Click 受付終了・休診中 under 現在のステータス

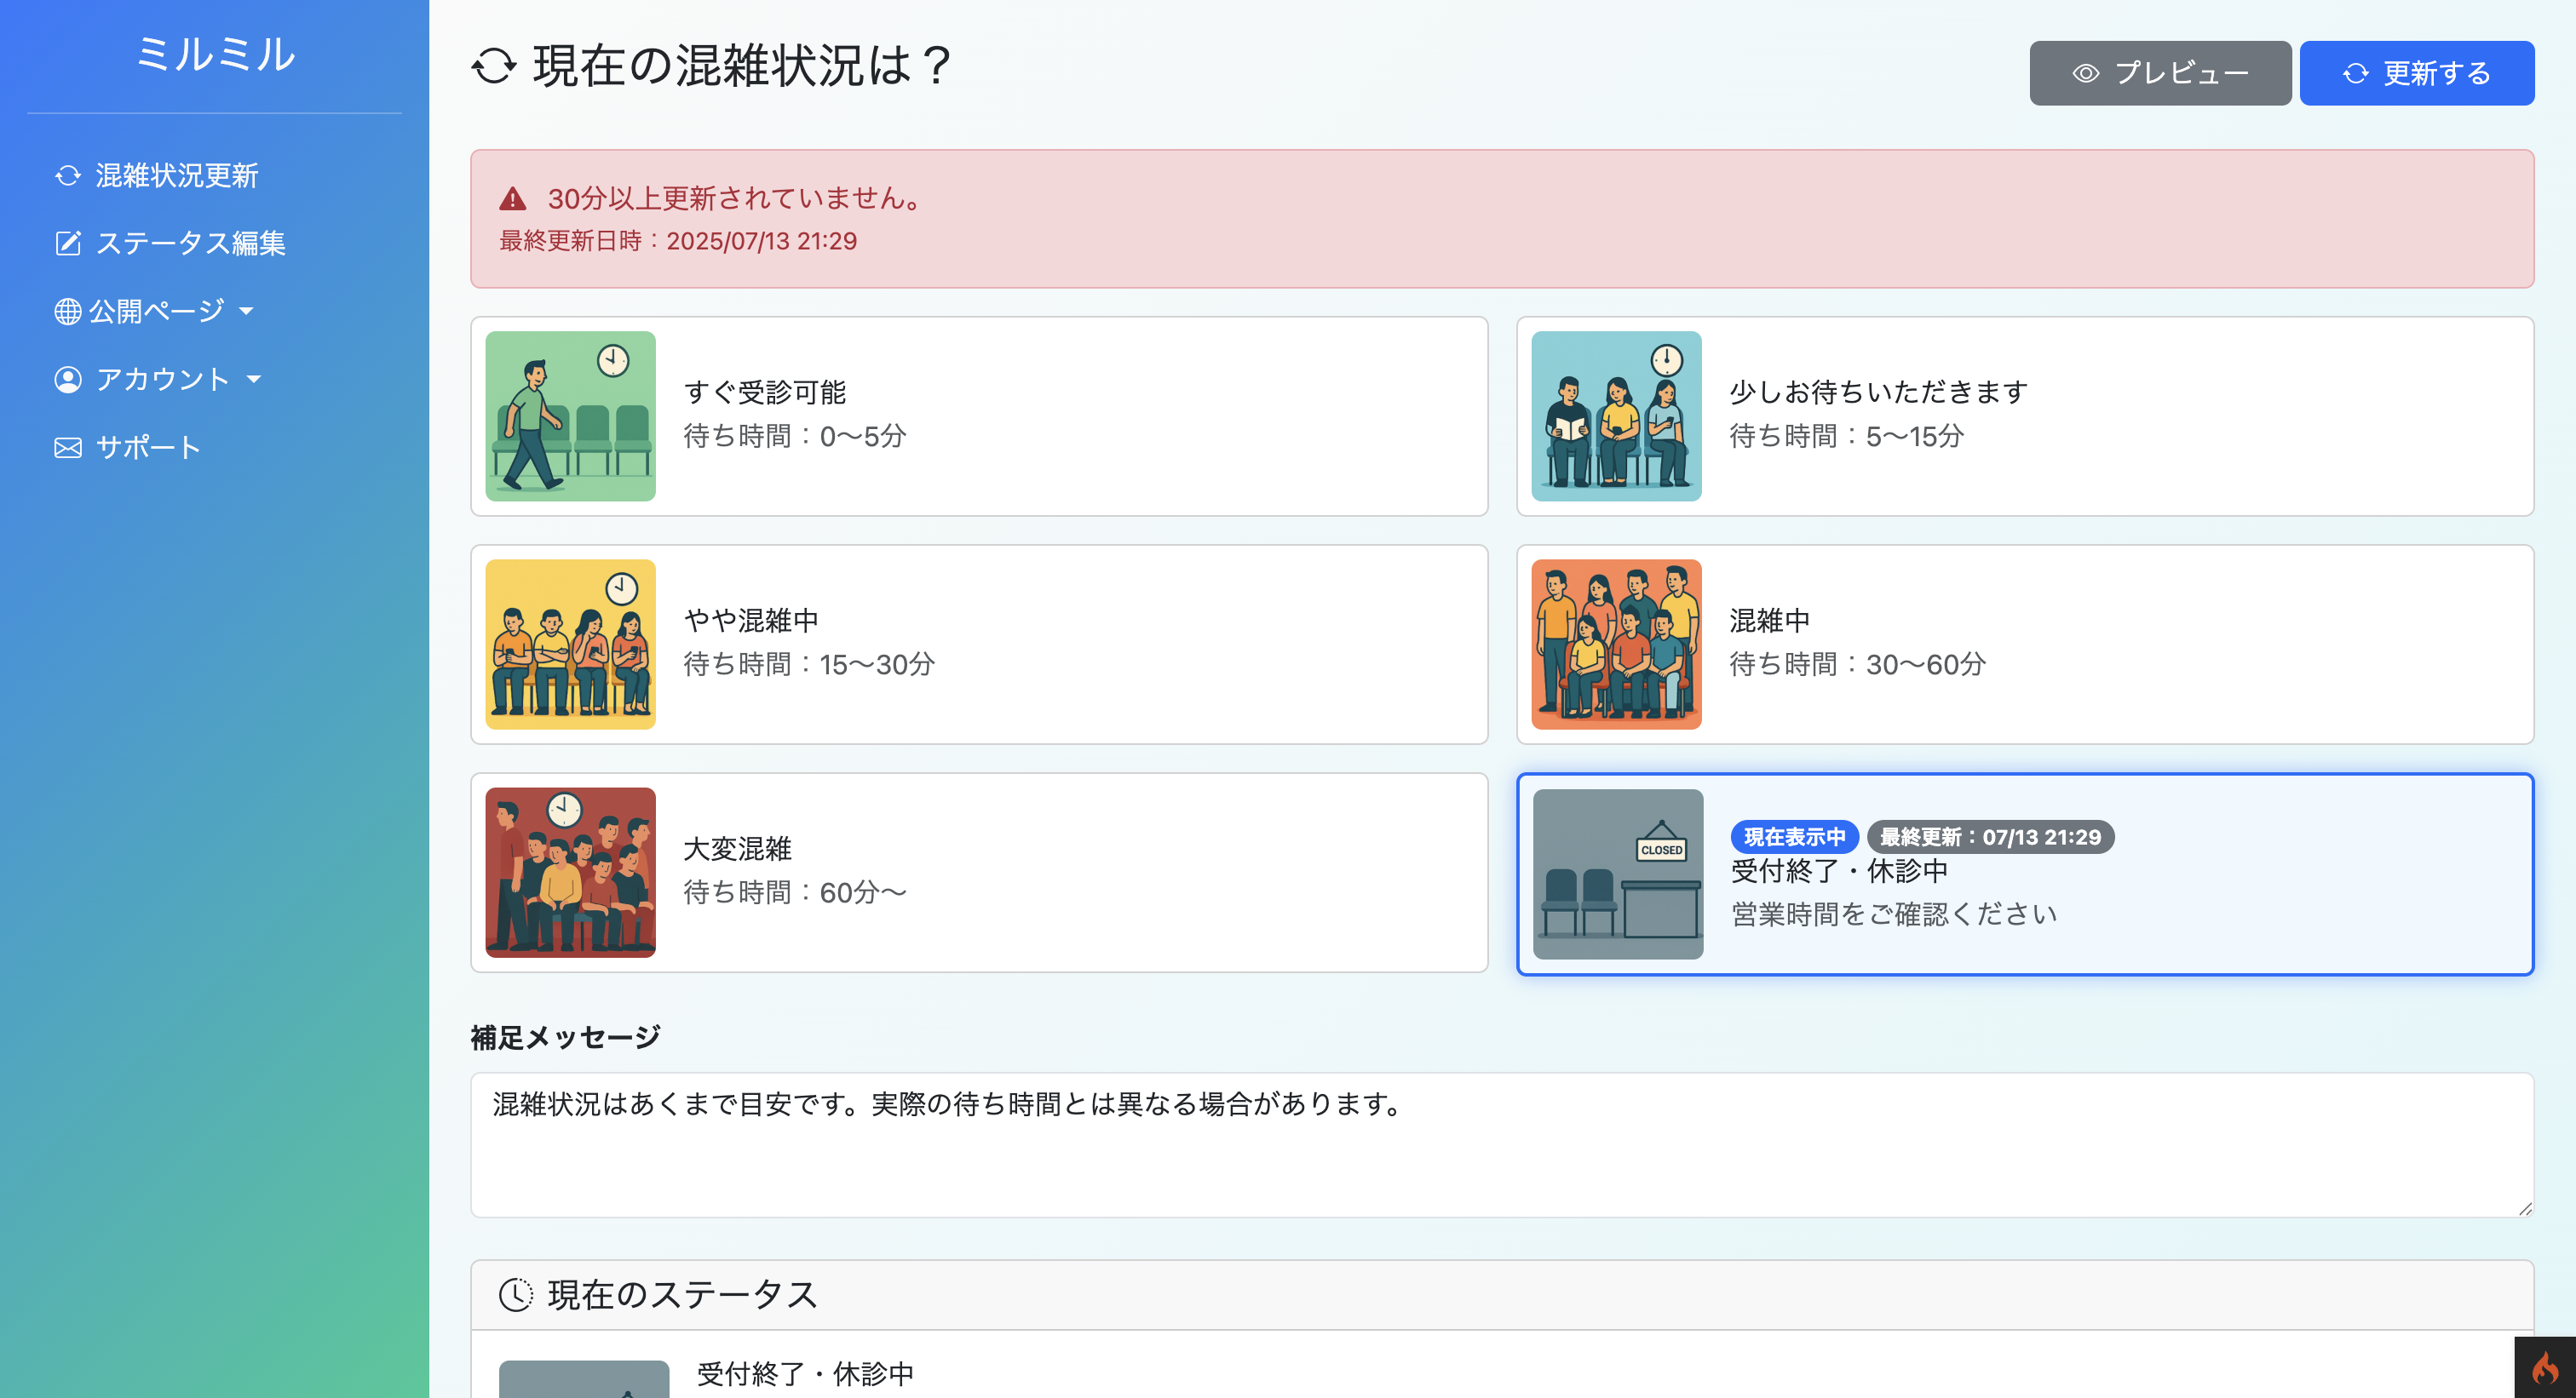click(806, 1374)
